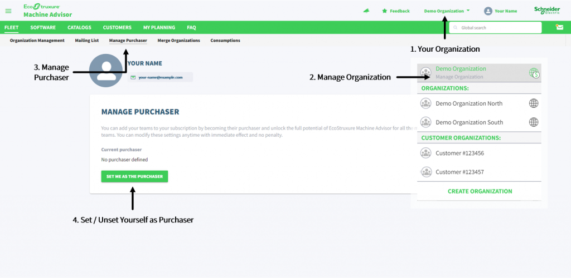Open the CUSTOMERS menu

(x=117, y=27)
